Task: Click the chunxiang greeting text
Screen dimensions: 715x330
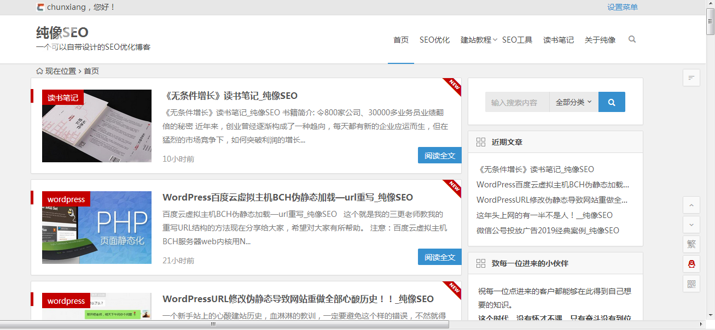Action: 81,7
